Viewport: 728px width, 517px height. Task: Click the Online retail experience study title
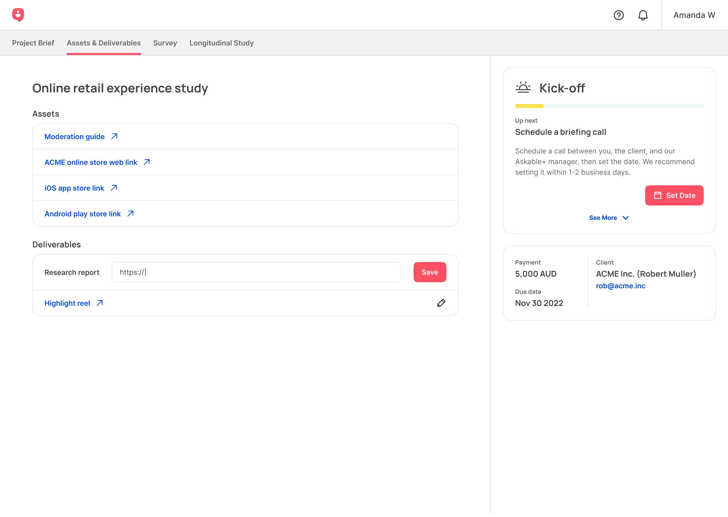coord(120,88)
